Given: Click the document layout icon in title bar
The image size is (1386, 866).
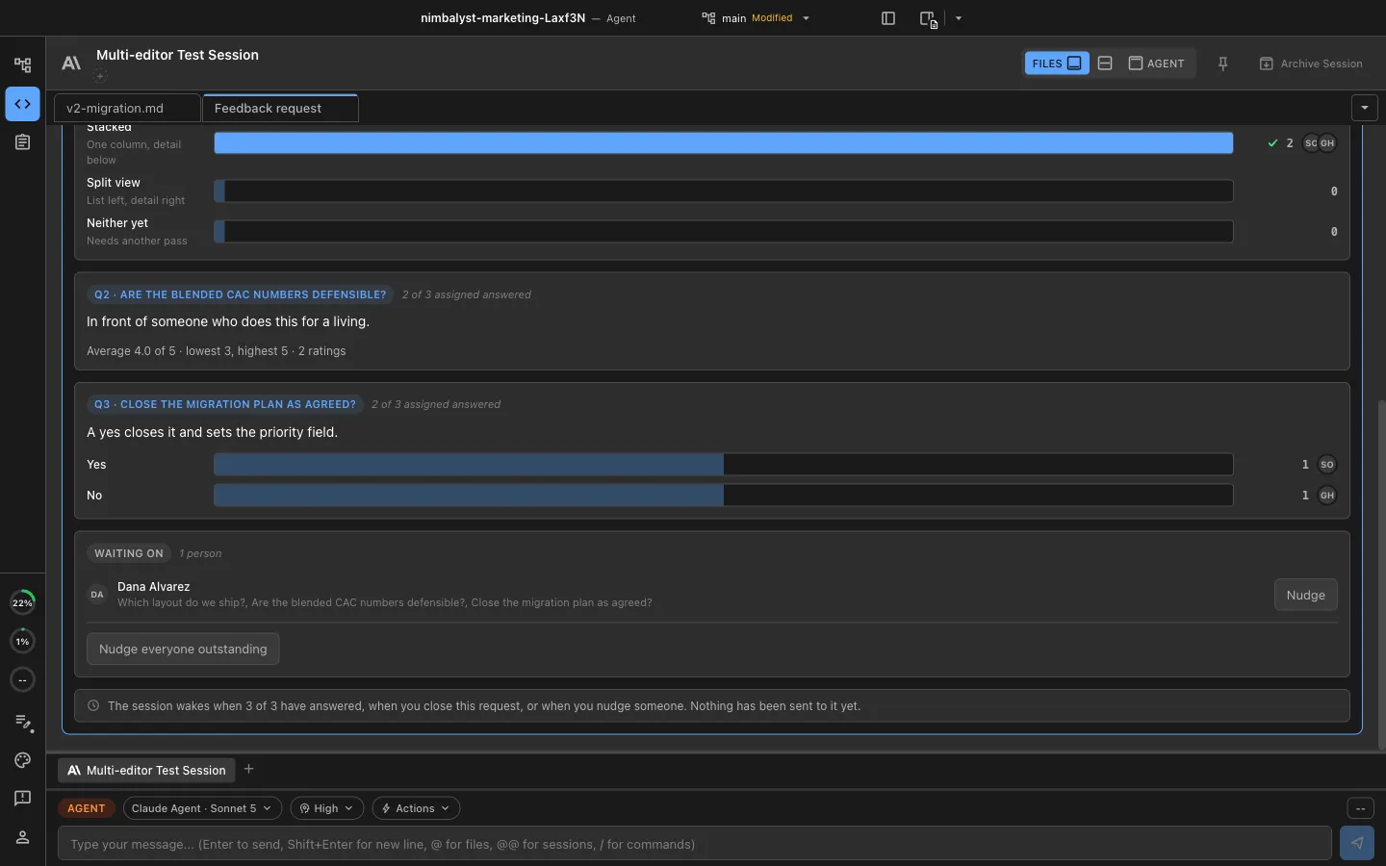Looking at the screenshot, I should pos(928,18).
